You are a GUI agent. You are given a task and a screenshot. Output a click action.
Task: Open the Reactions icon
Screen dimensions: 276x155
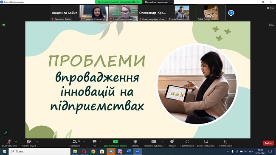[172, 141]
